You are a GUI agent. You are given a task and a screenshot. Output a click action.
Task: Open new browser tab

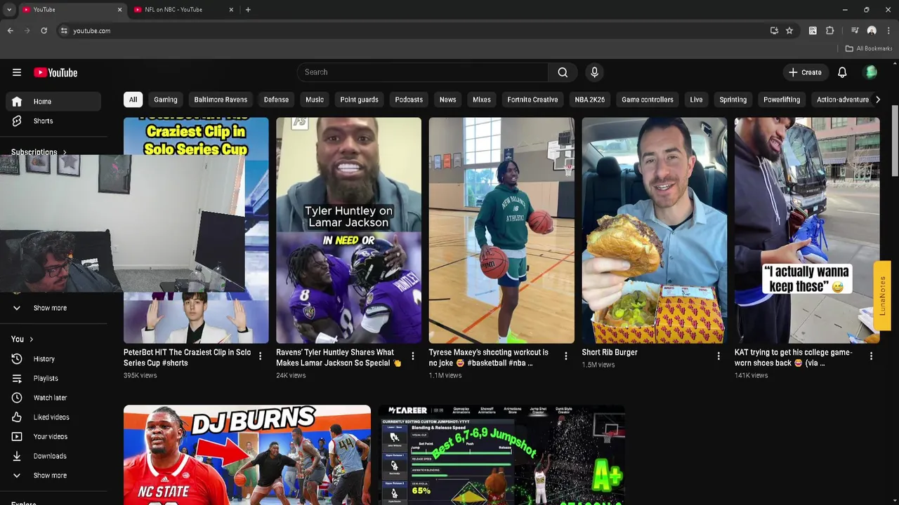click(x=248, y=10)
